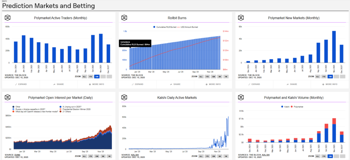Viewport: 350px width, 160px height.
Task: Share the Polymarket Active Traders chart
Action: click(59, 84)
